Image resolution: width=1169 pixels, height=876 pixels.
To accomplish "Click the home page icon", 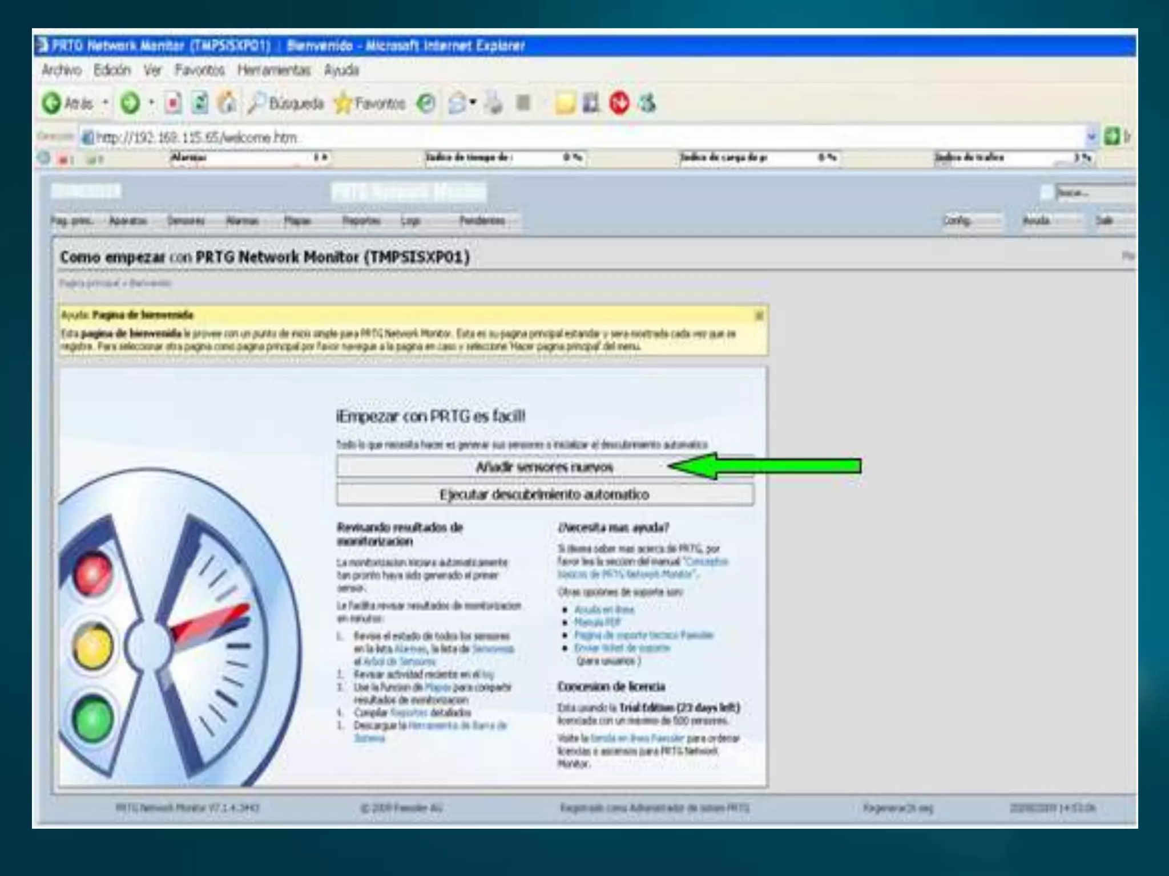I will (228, 103).
